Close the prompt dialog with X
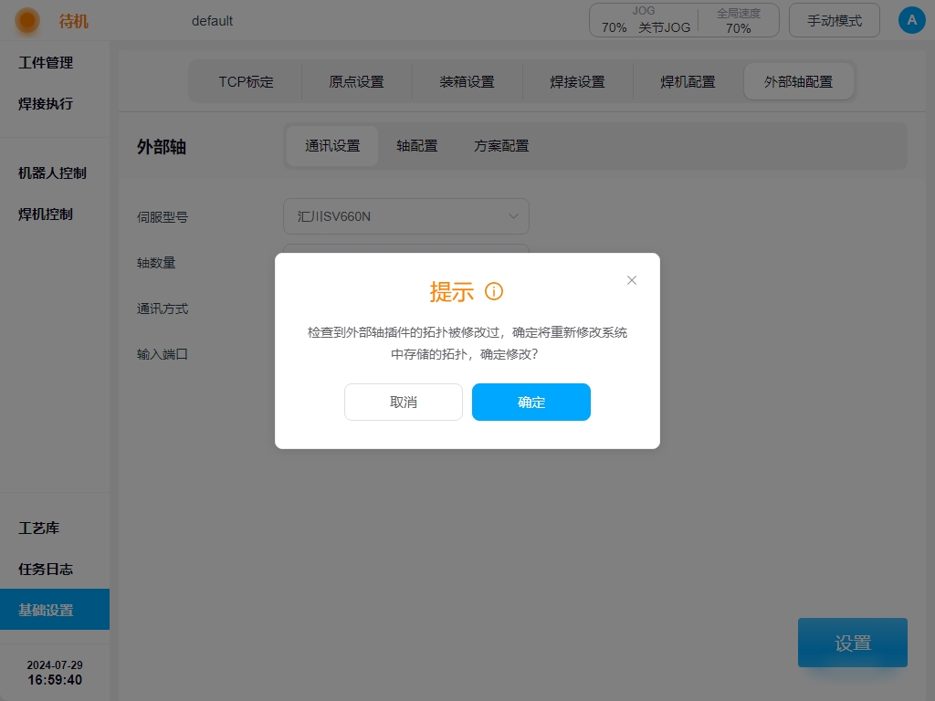 632,280
